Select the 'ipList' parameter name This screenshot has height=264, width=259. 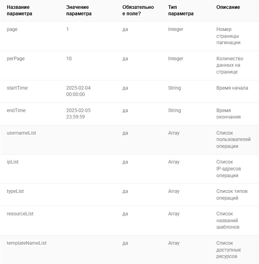[12, 162]
